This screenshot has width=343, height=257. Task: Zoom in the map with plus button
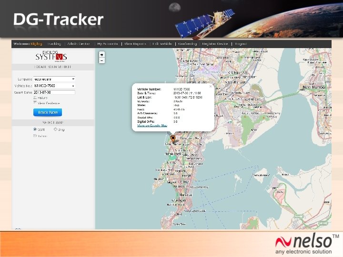click(x=102, y=54)
